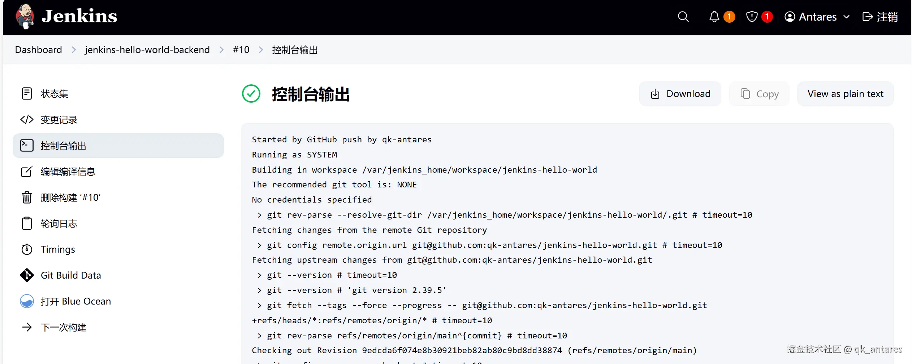Open notifications bell icon
This screenshot has width=912, height=364.
(714, 17)
